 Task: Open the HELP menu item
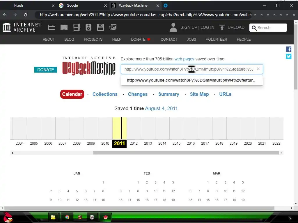117,39
